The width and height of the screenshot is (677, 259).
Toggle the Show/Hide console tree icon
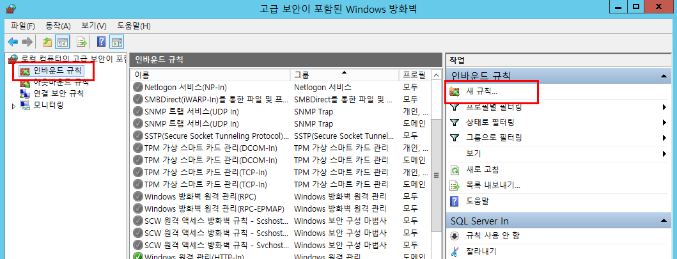pyautogui.click(x=63, y=42)
